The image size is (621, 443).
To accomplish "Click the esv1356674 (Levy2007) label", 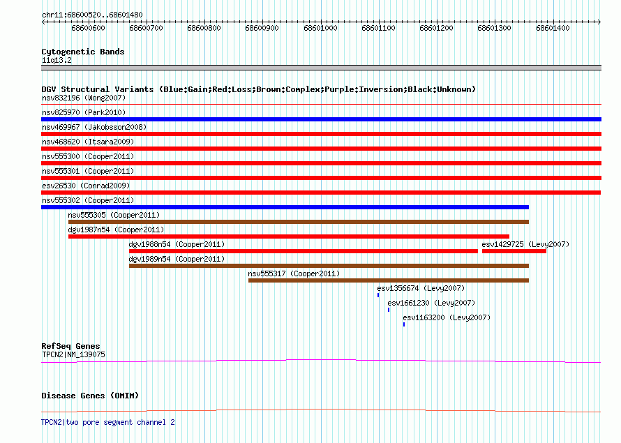I will pos(421,288).
